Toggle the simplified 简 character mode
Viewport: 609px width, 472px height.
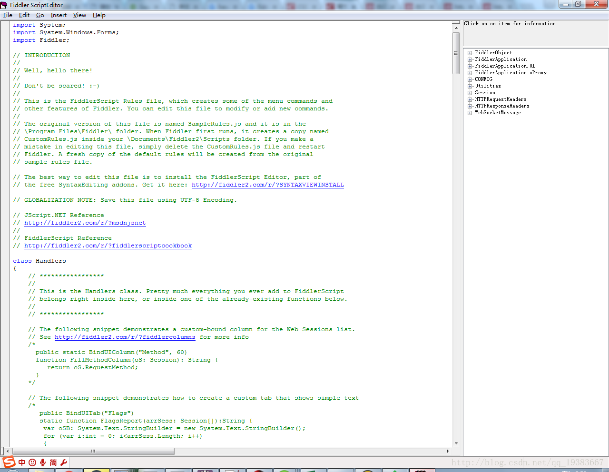tap(53, 462)
